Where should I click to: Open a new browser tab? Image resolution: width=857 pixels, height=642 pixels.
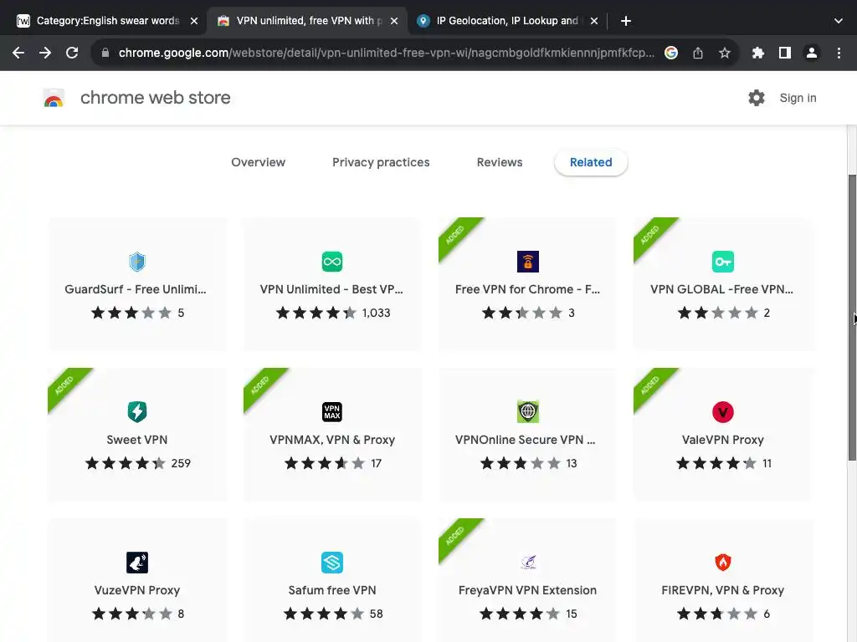[626, 21]
